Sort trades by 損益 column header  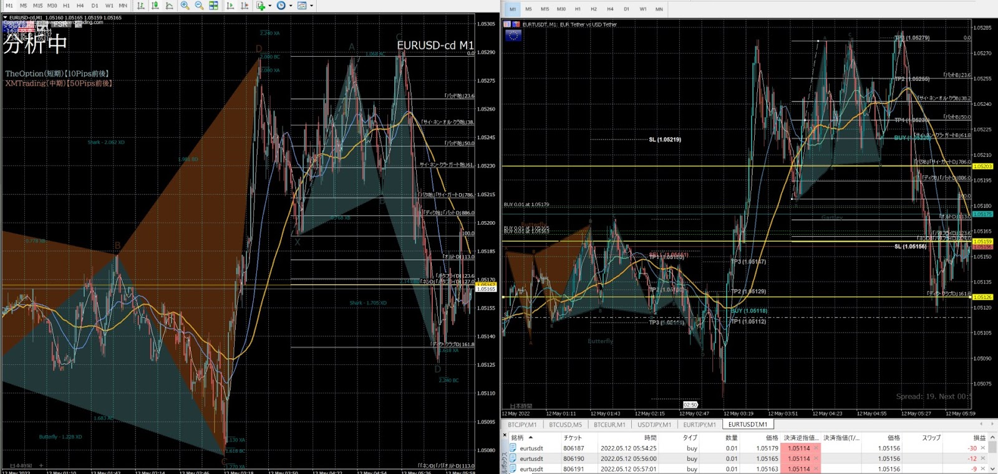tap(979, 438)
